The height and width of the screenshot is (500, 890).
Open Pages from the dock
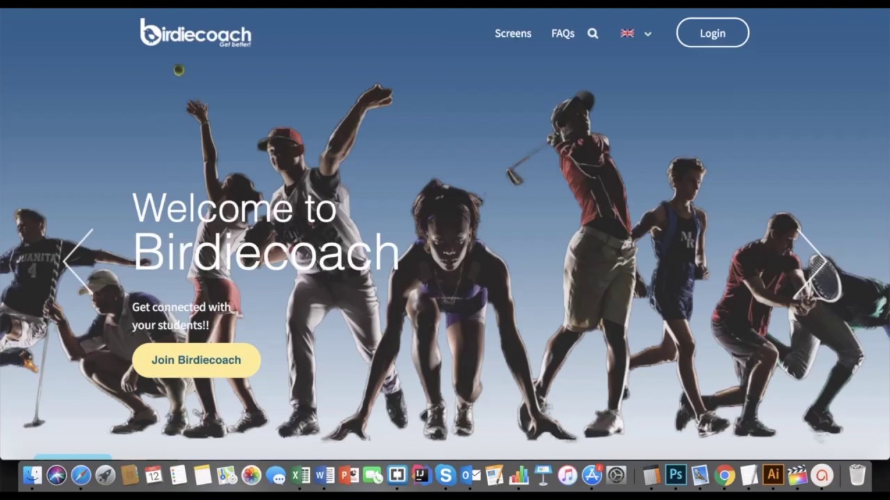[x=494, y=475]
